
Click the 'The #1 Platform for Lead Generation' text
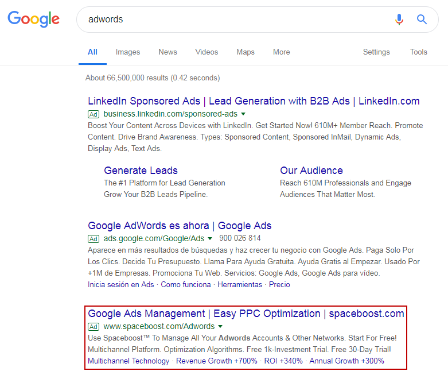[165, 183]
